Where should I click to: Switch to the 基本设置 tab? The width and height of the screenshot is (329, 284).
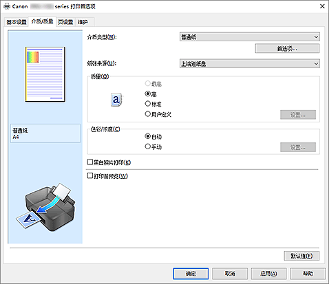coord(17,22)
